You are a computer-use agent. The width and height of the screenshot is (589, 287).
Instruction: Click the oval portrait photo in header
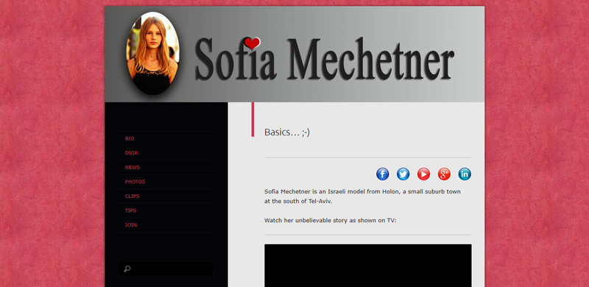[152, 53]
